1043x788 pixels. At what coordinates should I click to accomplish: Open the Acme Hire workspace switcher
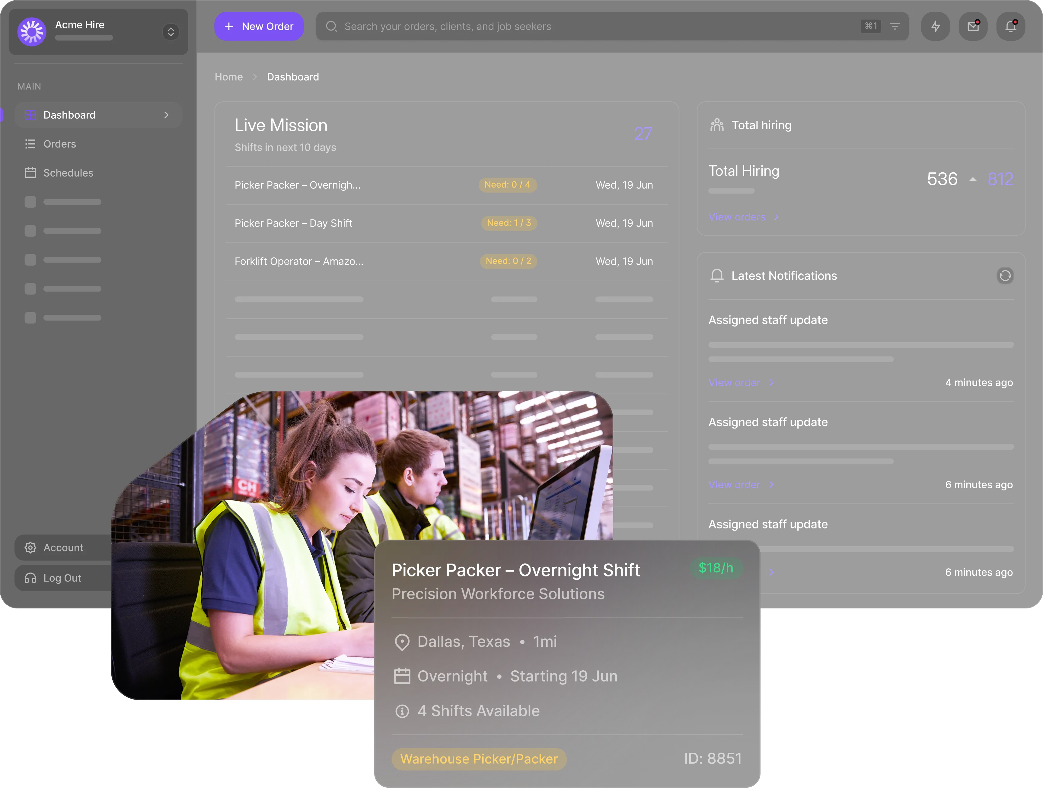click(171, 32)
